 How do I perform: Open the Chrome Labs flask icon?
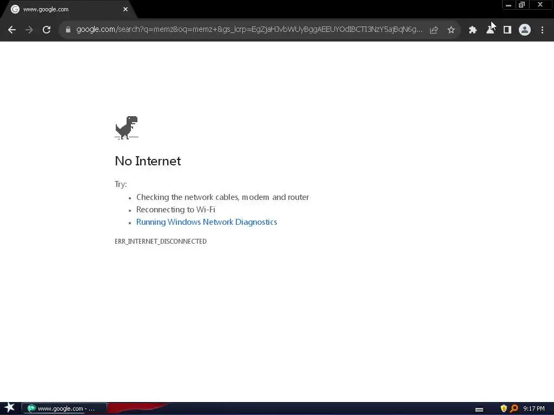490,30
